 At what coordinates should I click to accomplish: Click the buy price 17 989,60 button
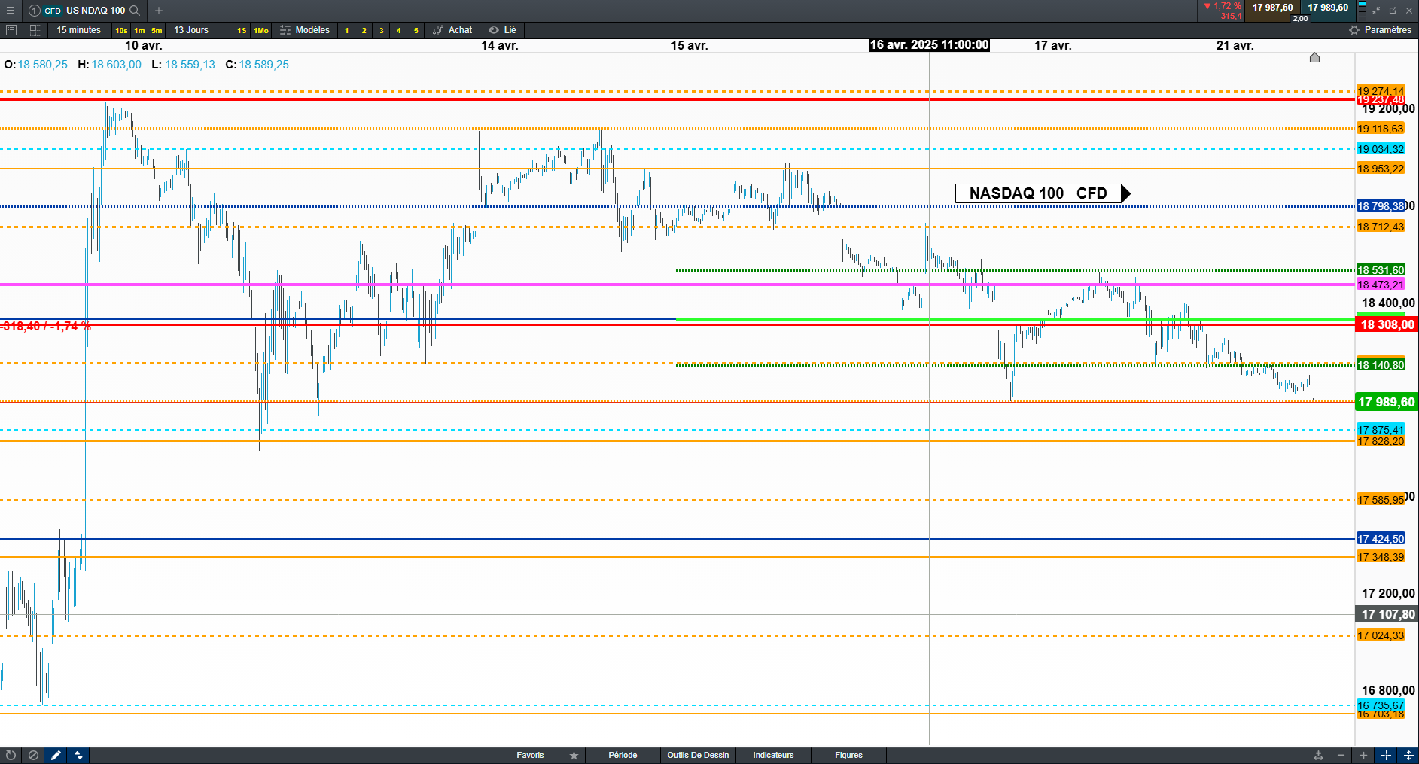1329,8
